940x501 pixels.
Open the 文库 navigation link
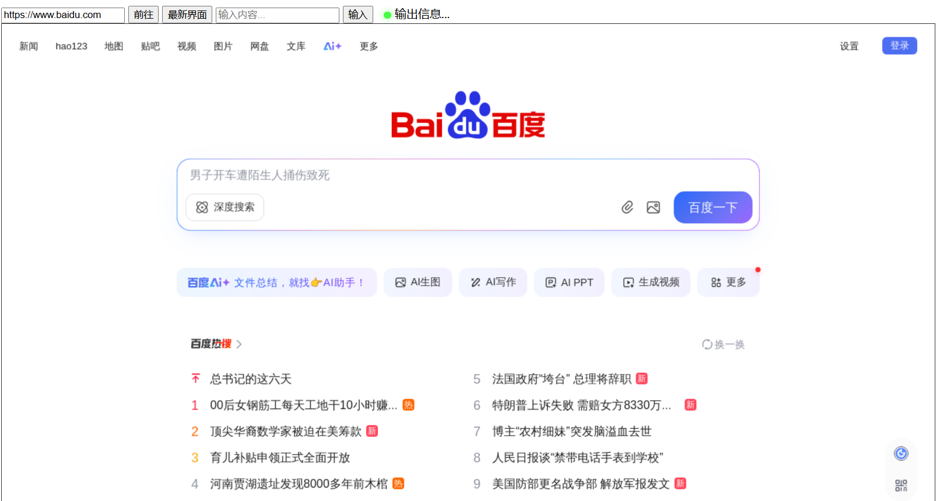[x=296, y=46]
